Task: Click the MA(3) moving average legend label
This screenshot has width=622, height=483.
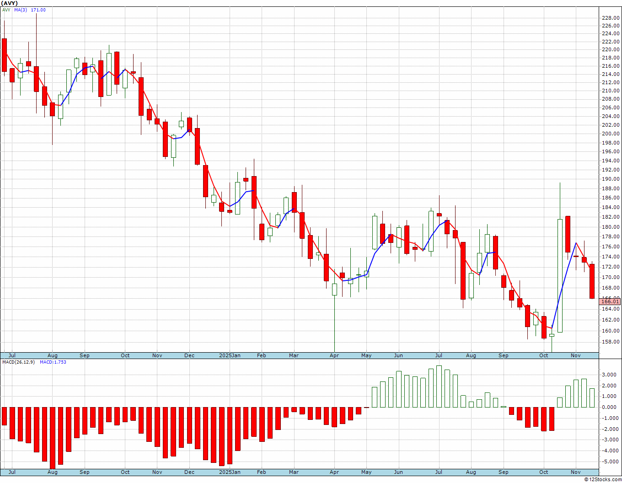Action: coord(20,10)
